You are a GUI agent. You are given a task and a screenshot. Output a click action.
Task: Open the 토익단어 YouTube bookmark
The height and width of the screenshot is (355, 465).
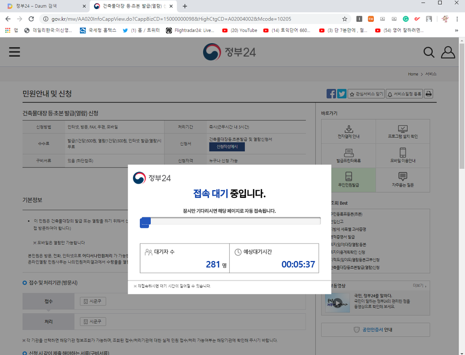(287, 30)
